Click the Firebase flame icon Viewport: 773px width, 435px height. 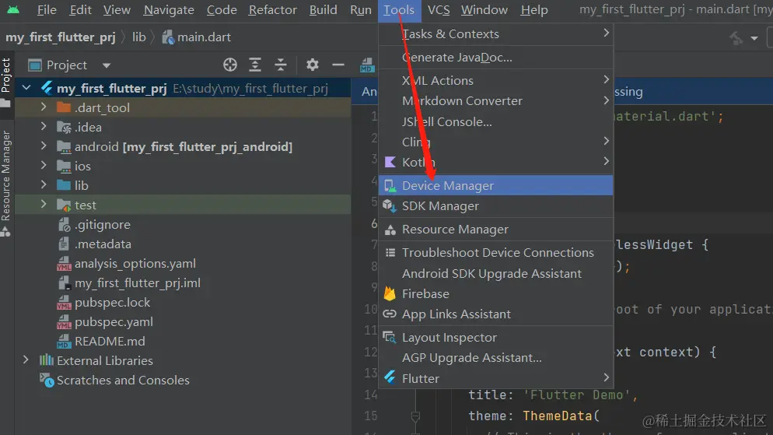[x=390, y=293]
